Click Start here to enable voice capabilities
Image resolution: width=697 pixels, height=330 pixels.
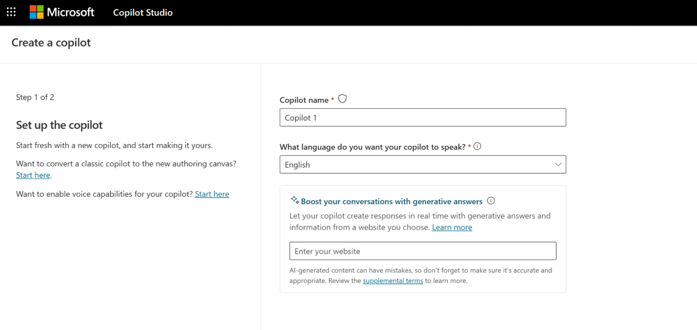click(212, 194)
